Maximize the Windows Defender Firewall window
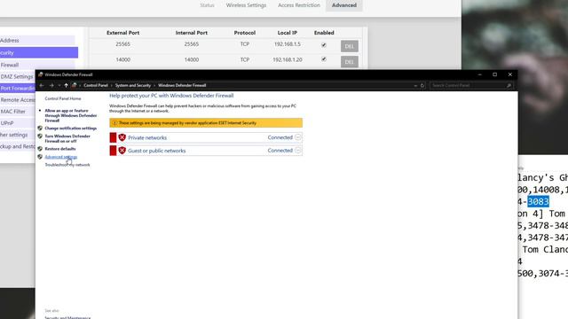This screenshot has height=319, width=568. point(495,74)
